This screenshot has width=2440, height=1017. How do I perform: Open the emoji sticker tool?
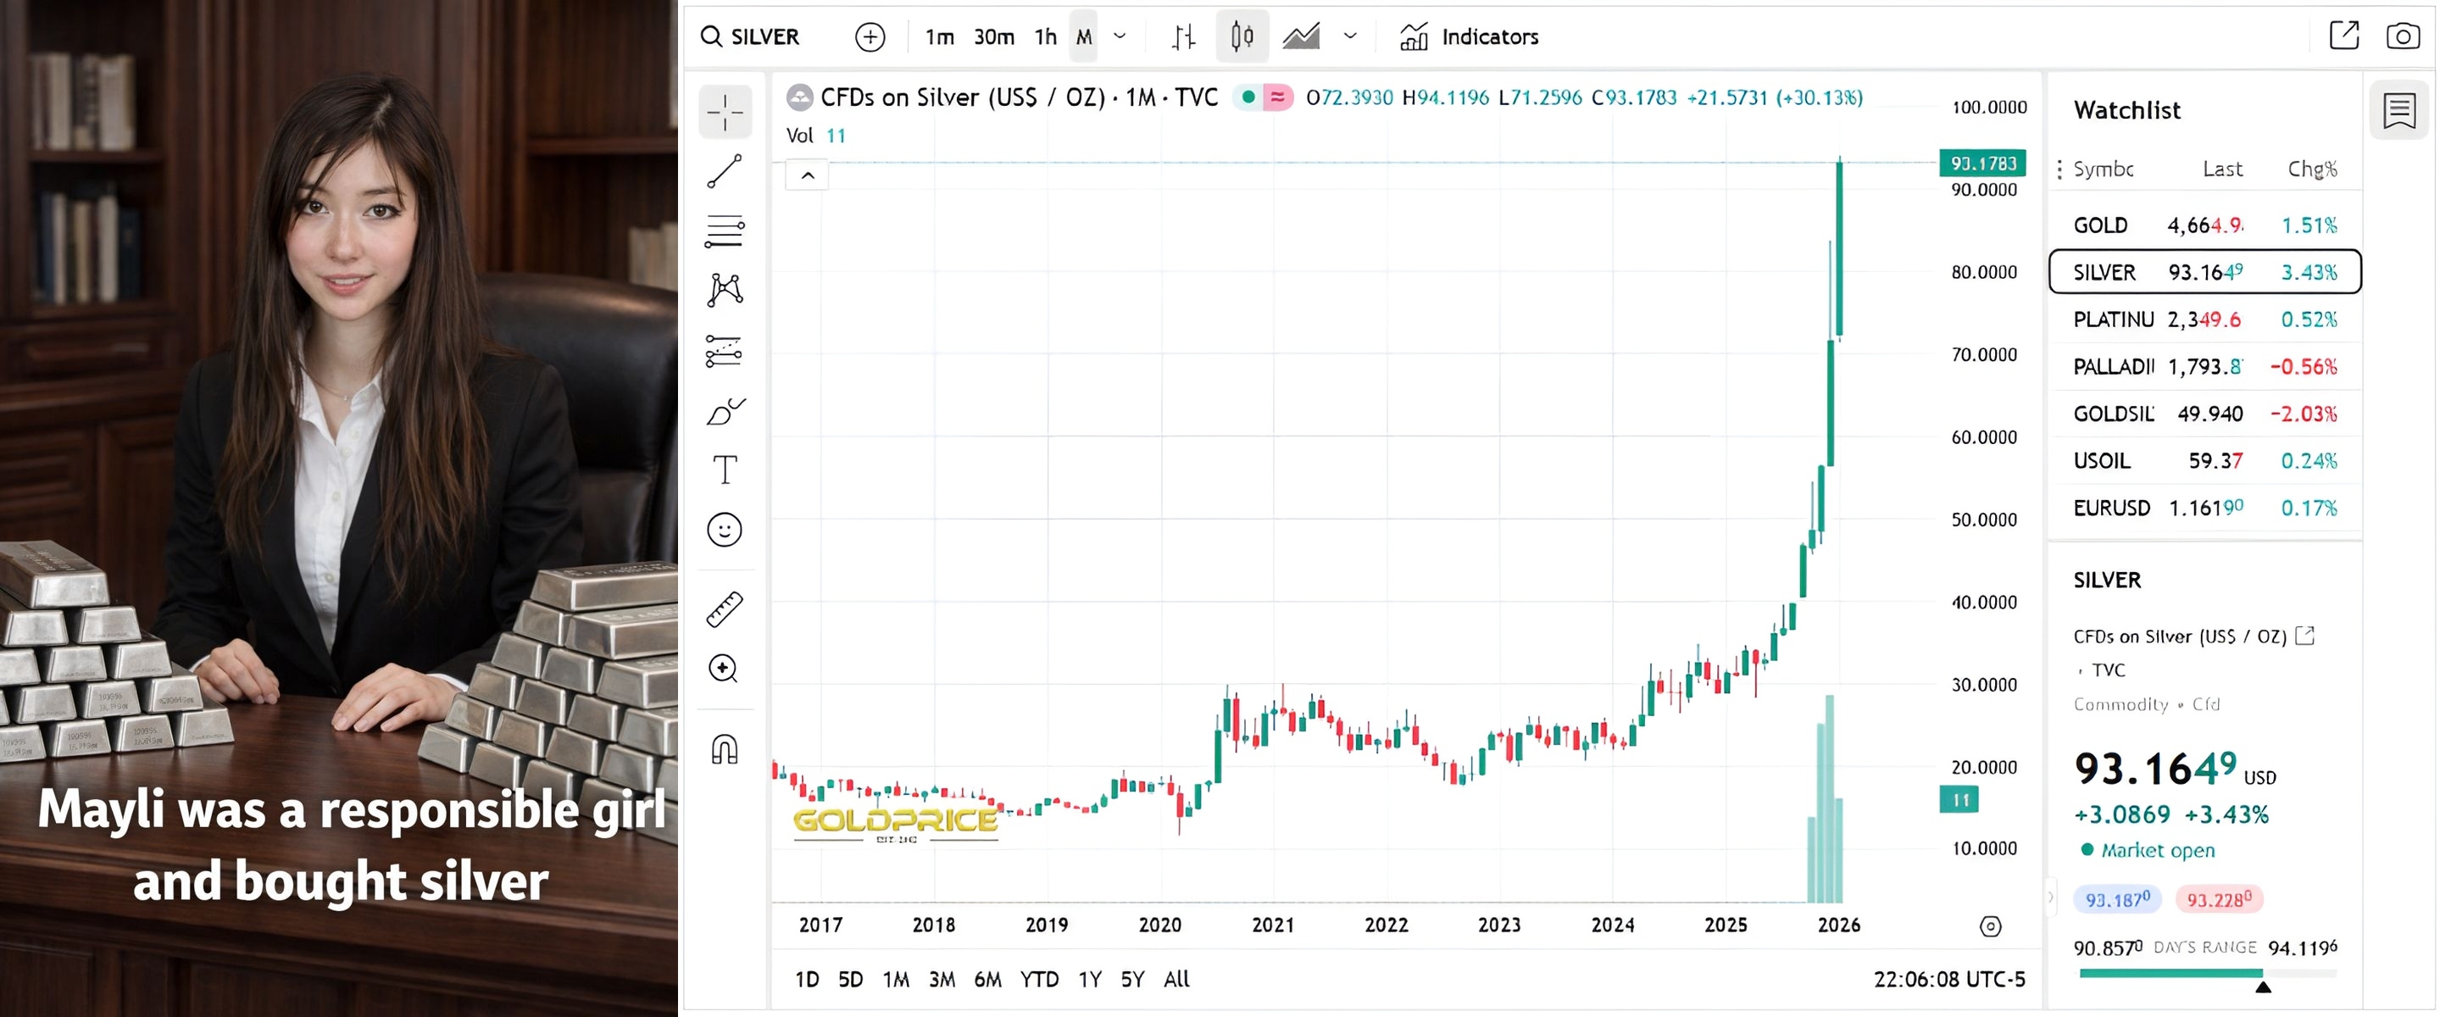725,530
